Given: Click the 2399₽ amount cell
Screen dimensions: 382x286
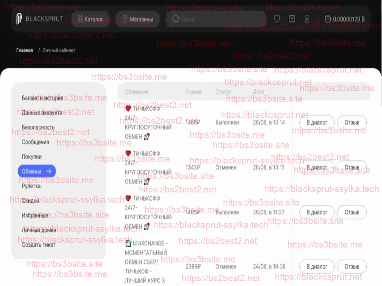Looking at the screenshot, I should point(193,267).
